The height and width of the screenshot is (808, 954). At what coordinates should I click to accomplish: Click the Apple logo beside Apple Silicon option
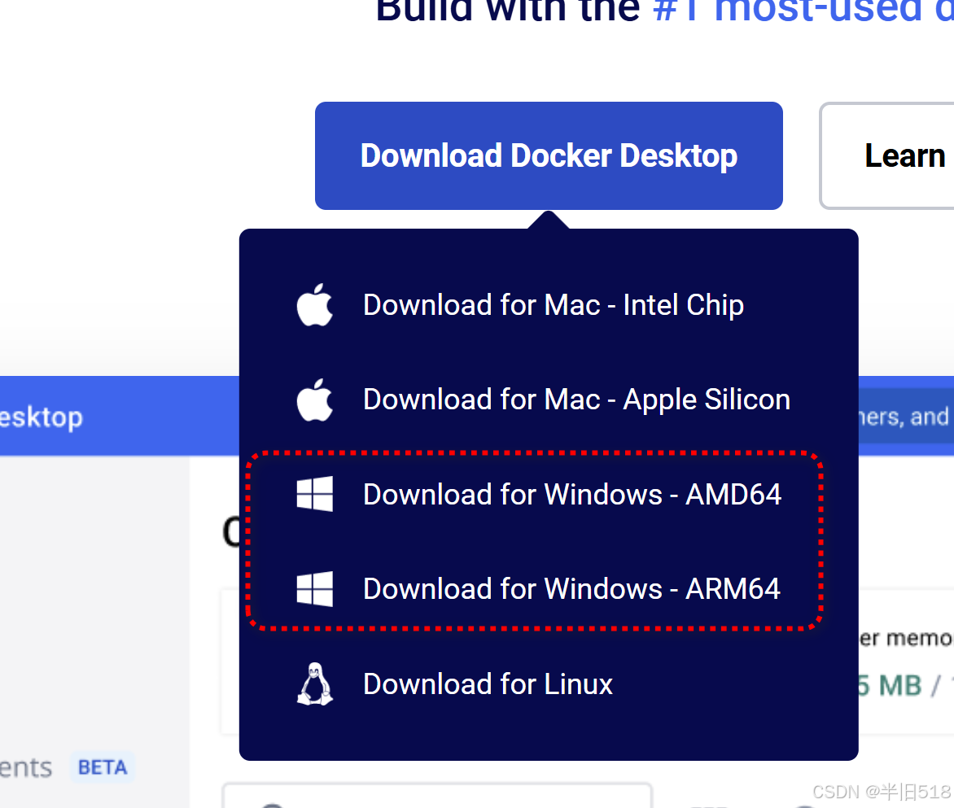click(314, 400)
